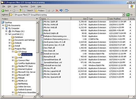Expand the Microsoft SQL Server node
The height and width of the screenshot is (99, 136).
tap(13, 72)
